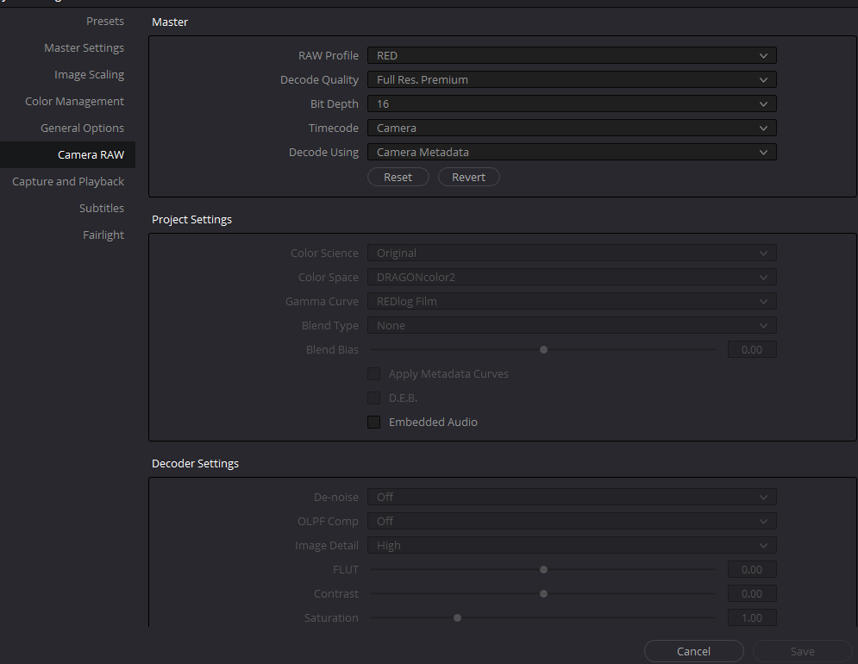Screen dimensions: 858x664
Task: Click the Revert button
Action: tap(468, 177)
